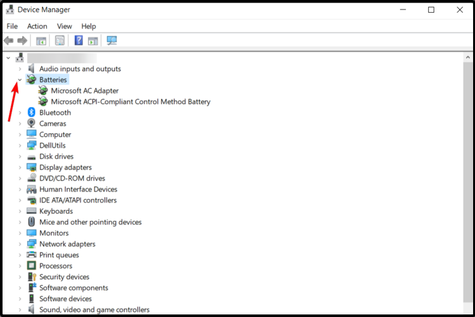Scan for hardware changes toolbar icon
475x317 pixels.
pyautogui.click(x=112, y=41)
